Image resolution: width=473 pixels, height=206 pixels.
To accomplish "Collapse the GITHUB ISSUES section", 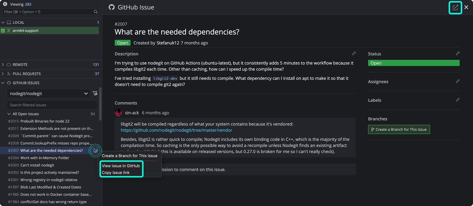I will 3,83.
